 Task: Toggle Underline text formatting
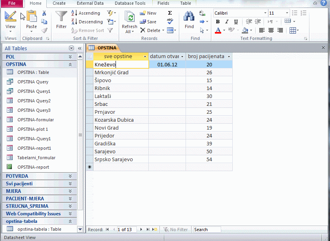(x=236, y=22)
